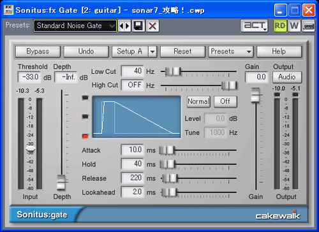Toggle the Off button beside Normal
Image resolution: width=319 pixels, height=232 pixels.
[225, 101]
